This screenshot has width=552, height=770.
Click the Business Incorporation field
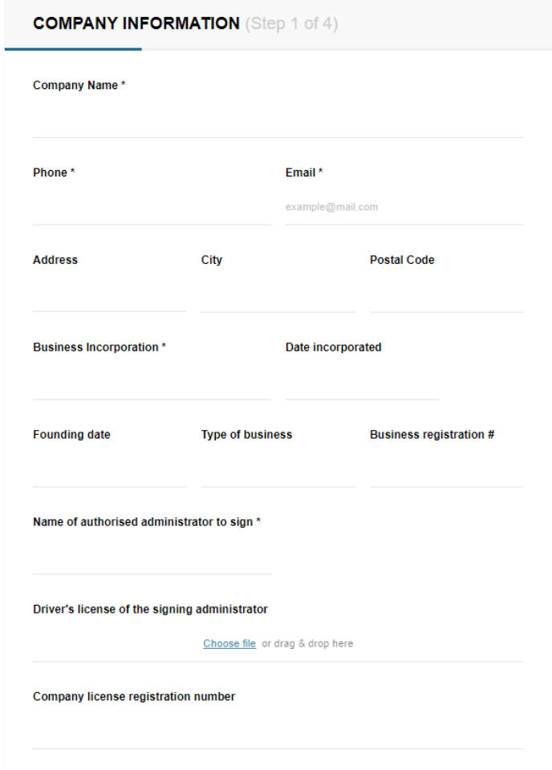point(152,383)
